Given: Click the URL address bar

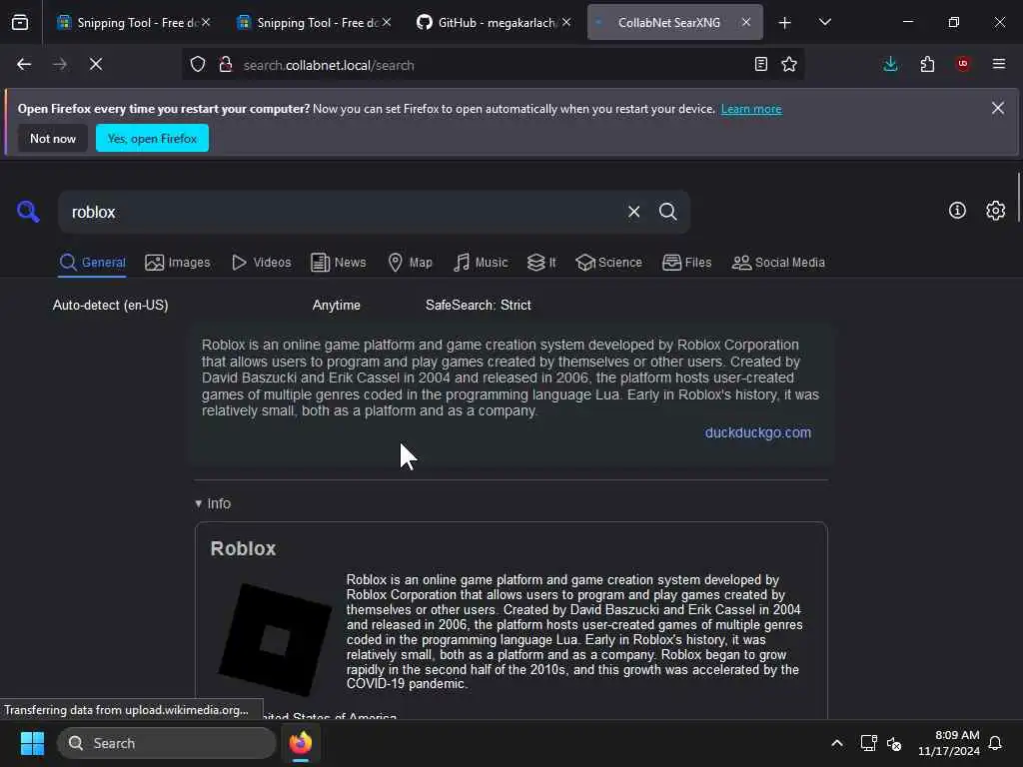Looking at the screenshot, I should click(493, 65).
